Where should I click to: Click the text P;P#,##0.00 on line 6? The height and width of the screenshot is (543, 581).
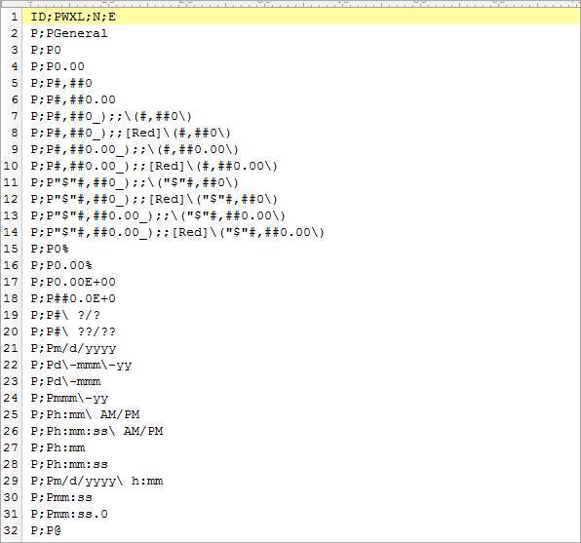point(73,99)
